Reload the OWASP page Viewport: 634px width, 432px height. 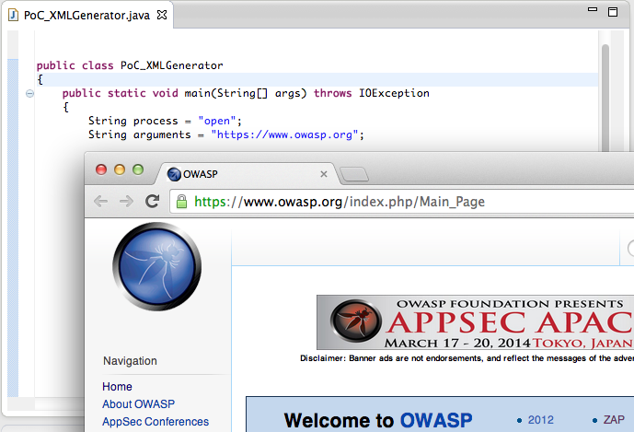coord(153,201)
